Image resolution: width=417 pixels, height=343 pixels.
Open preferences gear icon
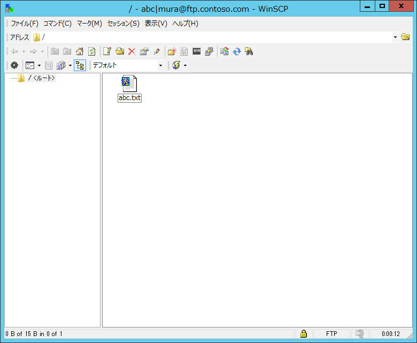(x=14, y=65)
